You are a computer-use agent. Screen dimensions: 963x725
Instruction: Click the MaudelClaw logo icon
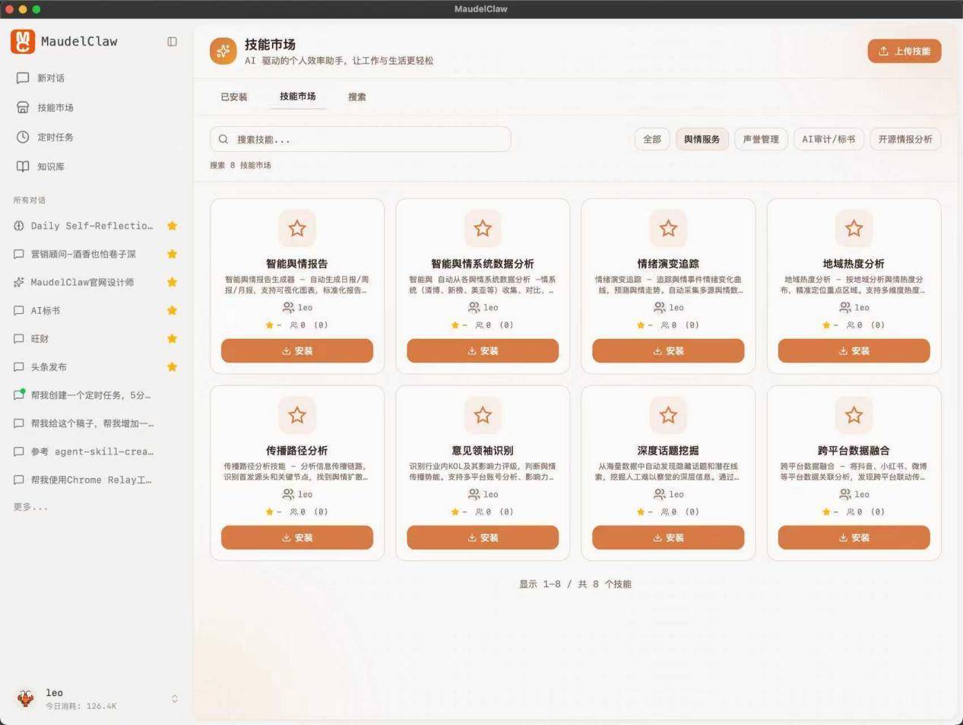(x=23, y=42)
